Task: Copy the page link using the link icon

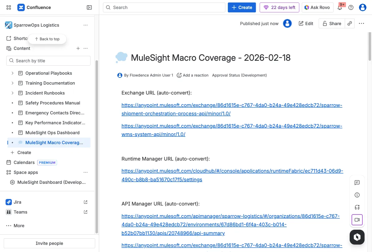Action: click(x=350, y=23)
